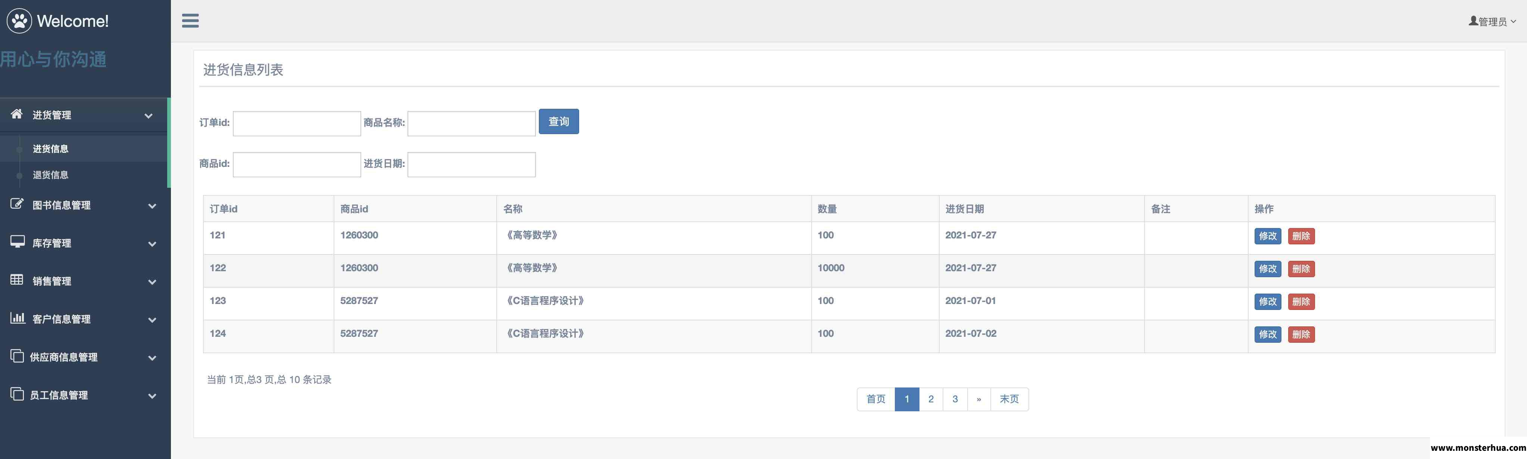Image resolution: width=1527 pixels, height=459 pixels.
Task: Click 修改 for order 122
Action: pyautogui.click(x=1267, y=269)
